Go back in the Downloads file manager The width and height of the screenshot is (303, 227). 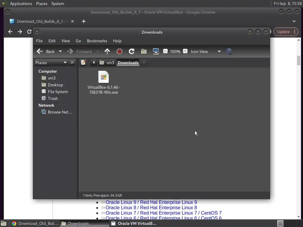click(x=46, y=51)
